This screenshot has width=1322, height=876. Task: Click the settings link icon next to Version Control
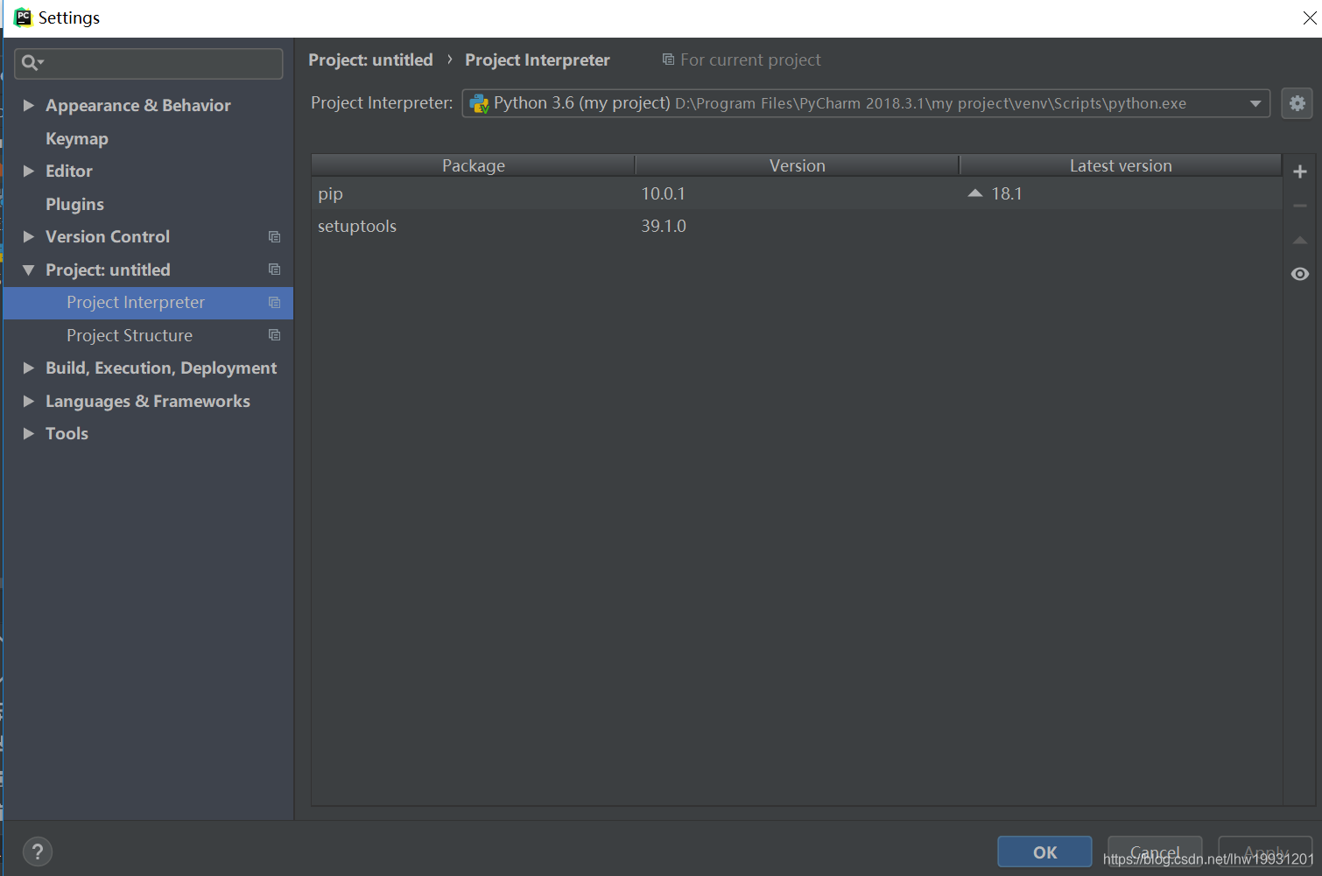point(274,236)
